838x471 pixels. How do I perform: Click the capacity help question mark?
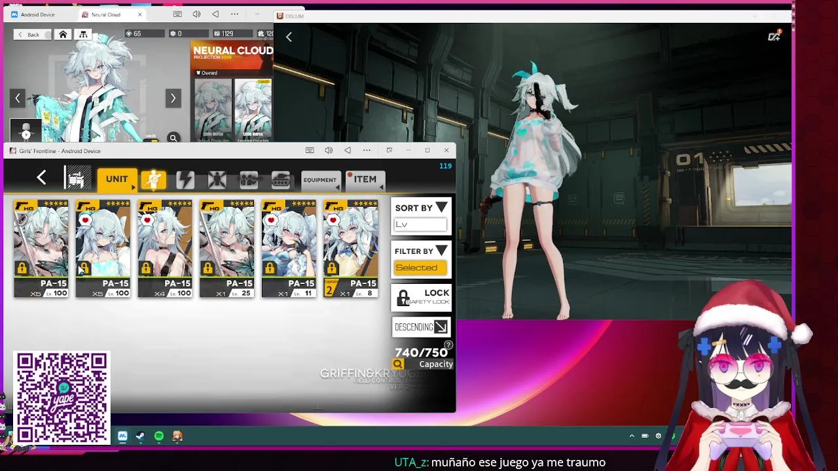(448, 345)
